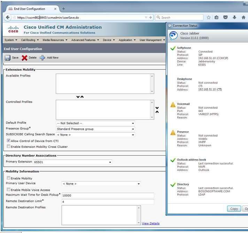
Task: Open the downloads arrow icon
Action: pyautogui.click(x=234, y=17)
